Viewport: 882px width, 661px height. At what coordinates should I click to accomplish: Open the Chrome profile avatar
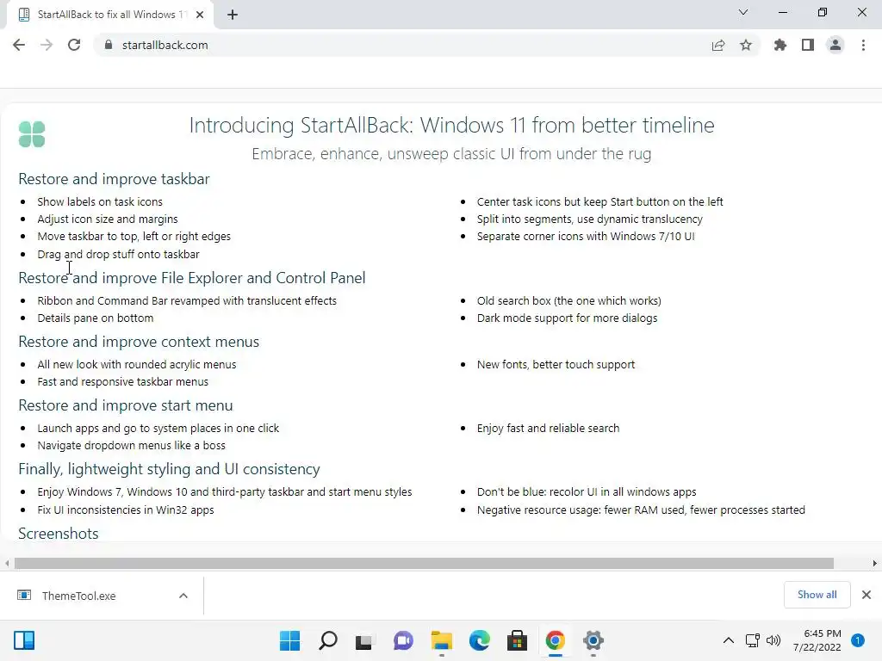coord(835,45)
